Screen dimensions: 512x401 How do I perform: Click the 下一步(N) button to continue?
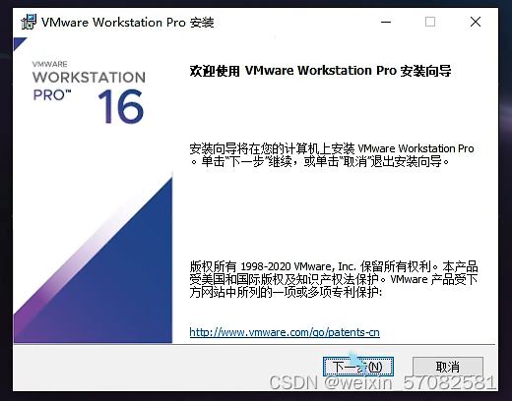358,367
